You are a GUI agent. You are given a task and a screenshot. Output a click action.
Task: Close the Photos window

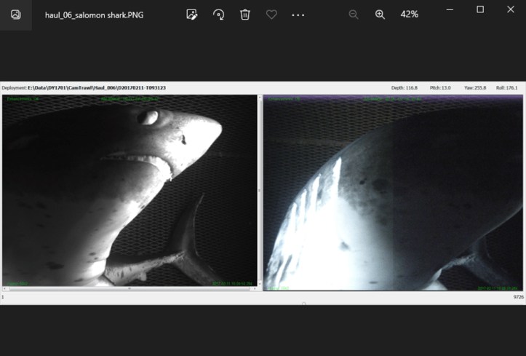tap(510, 9)
